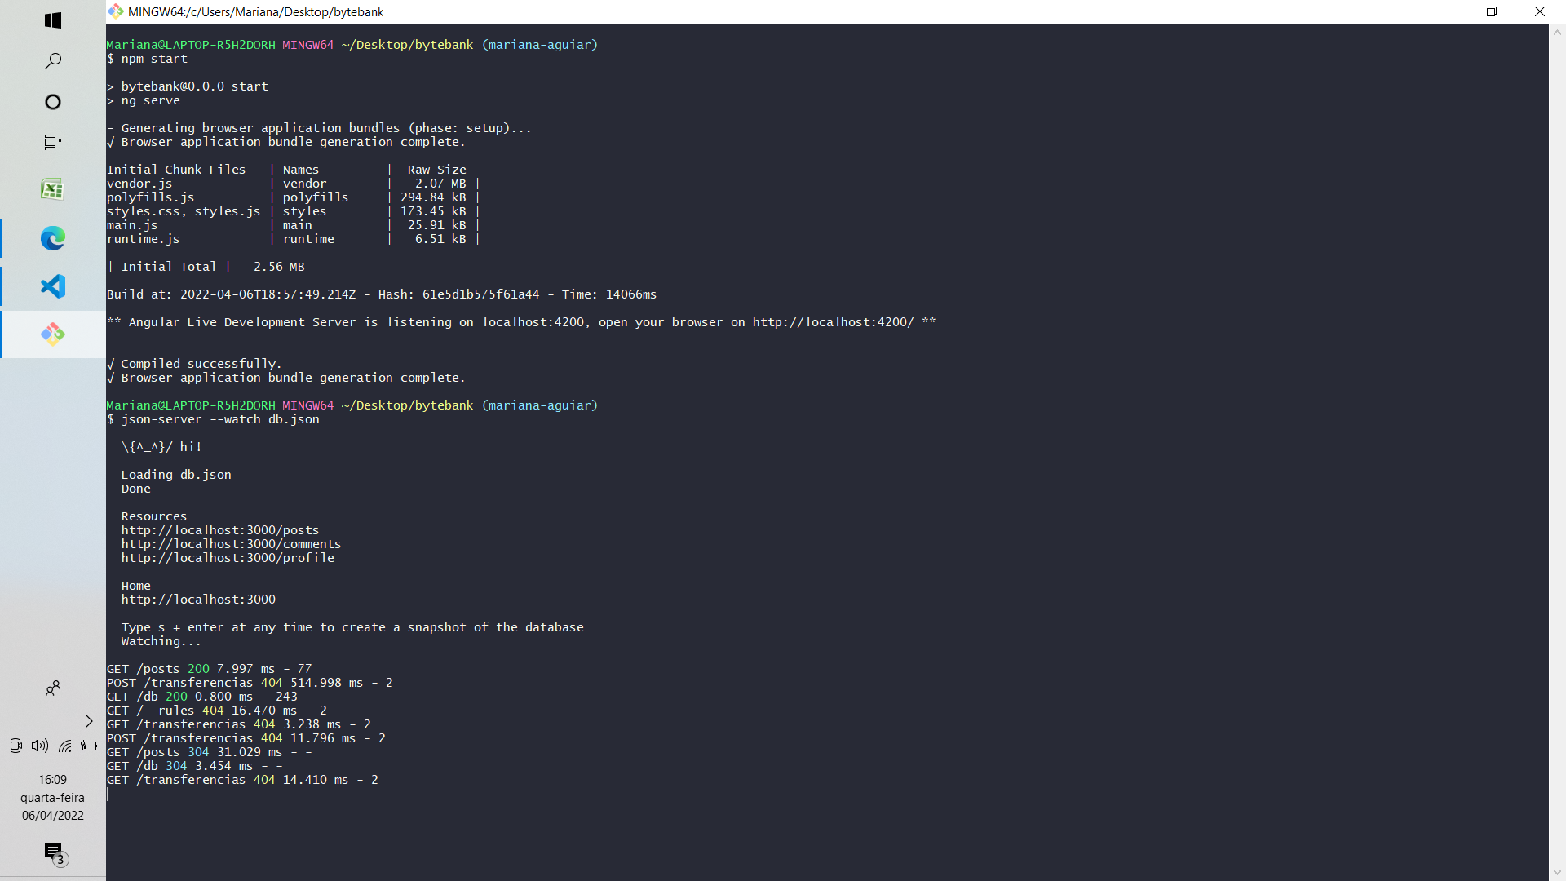Click 'GET /db 304 3.454 ms' line
The image size is (1566, 881).
(194, 766)
